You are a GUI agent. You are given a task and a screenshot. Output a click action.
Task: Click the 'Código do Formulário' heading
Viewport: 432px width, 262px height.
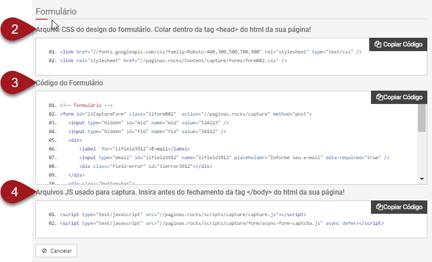click(x=69, y=83)
